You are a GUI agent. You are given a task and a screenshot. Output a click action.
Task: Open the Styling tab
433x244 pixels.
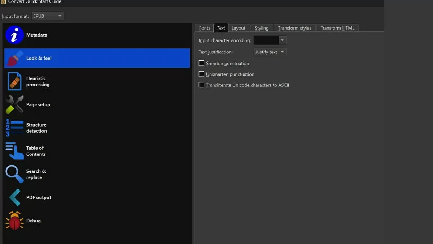(262, 28)
